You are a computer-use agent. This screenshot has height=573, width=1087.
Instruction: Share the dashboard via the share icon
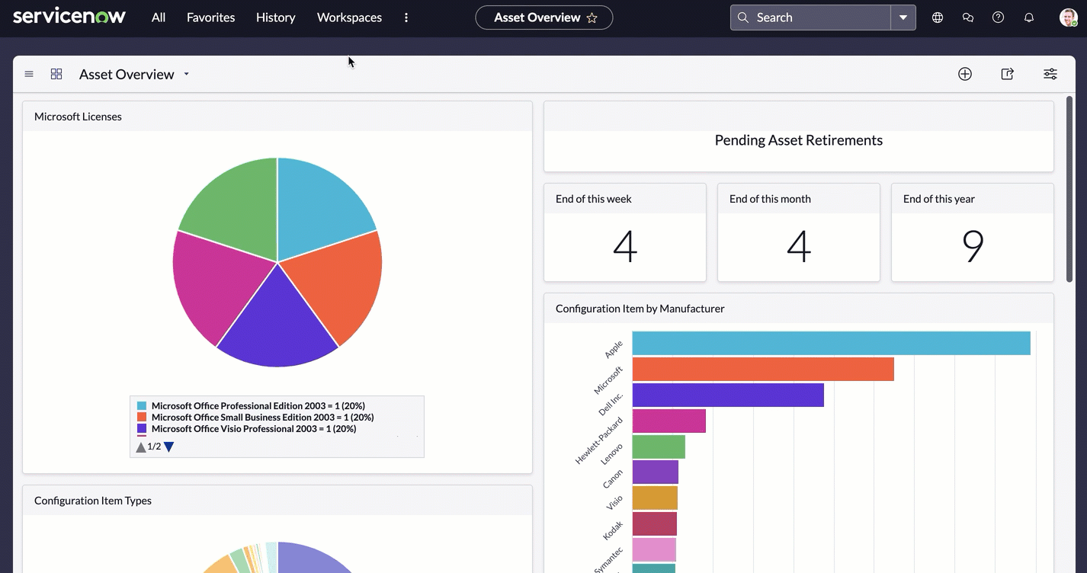tap(1008, 74)
